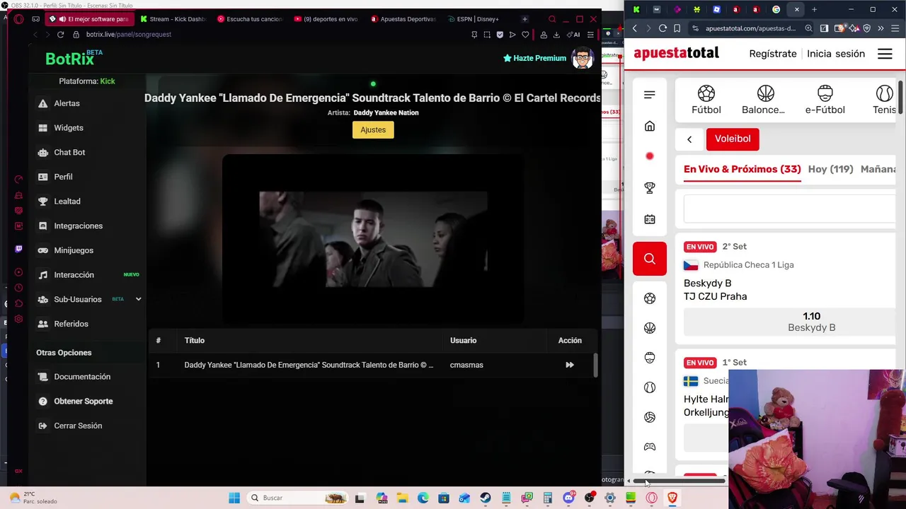Click Regístrate on Apuesta Total
The width and height of the screenshot is (906, 509).
773,54
